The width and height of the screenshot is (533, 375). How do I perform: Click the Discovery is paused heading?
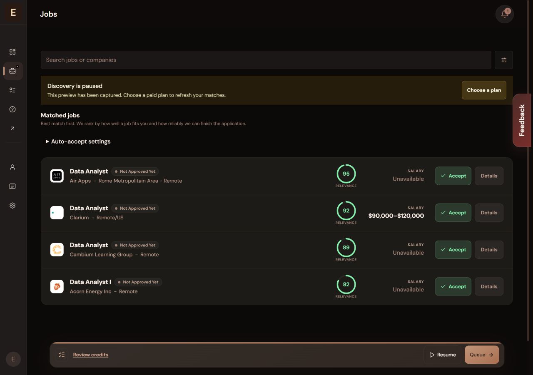click(75, 86)
